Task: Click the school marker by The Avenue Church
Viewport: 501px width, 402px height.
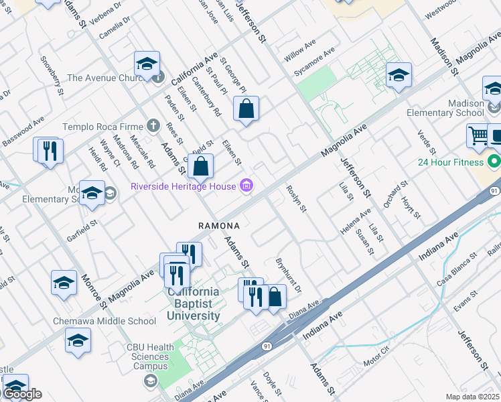Action: point(147,64)
